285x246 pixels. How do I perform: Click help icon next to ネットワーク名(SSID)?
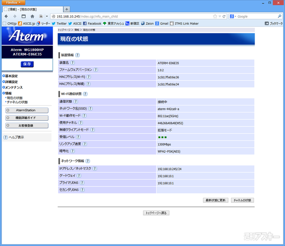tap(90, 108)
